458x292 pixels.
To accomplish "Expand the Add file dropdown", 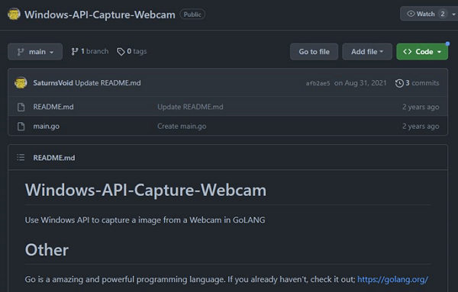I will coord(367,52).
